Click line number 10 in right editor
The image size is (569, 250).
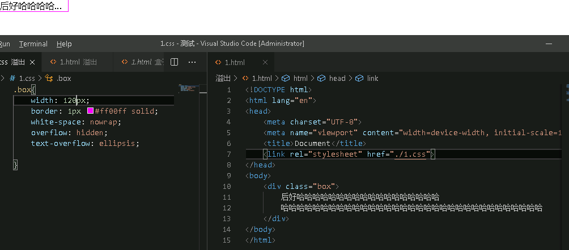tap(227, 187)
